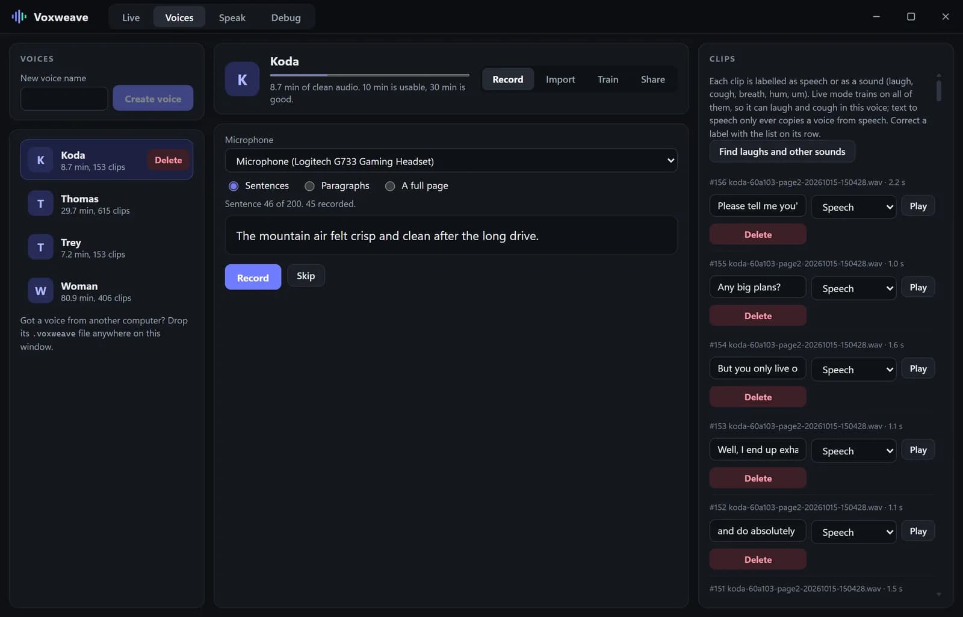Switch to the Speak tab
Image resolution: width=963 pixels, height=617 pixels.
tap(232, 17)
